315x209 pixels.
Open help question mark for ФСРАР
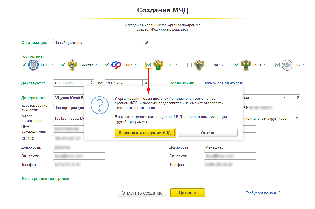coord(223,65)
